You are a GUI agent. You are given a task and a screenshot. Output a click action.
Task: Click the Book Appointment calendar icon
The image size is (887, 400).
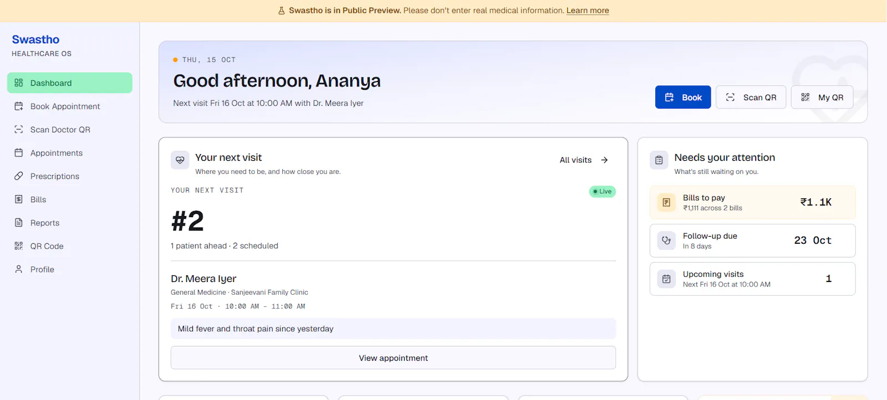[x=19, y=106]
